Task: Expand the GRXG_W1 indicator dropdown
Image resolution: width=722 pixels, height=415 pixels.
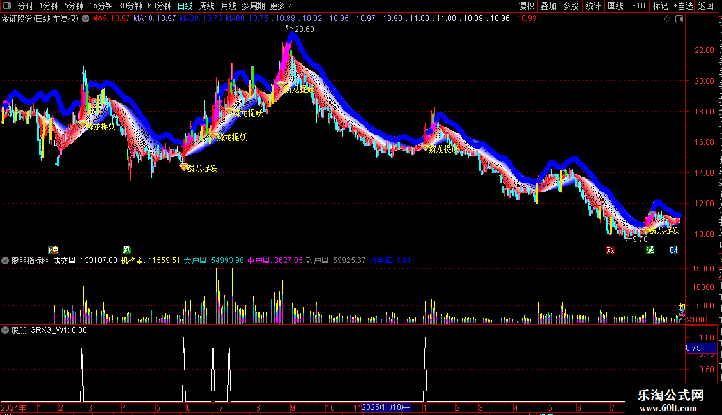Action: (x=5, y=330)
